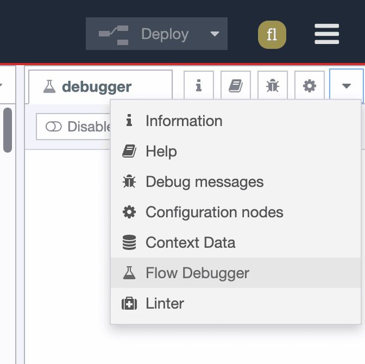Click the Flow Debugger flask icon

[129, 273]
